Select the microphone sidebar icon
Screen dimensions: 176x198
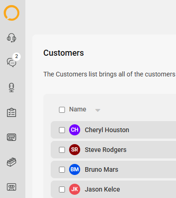[x=12, y=87]
